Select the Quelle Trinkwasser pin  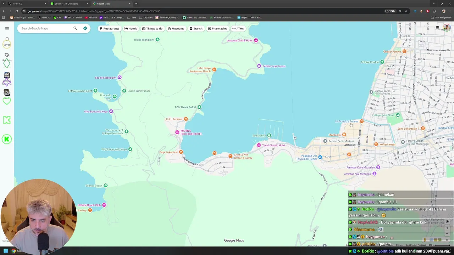click(124, 91)
